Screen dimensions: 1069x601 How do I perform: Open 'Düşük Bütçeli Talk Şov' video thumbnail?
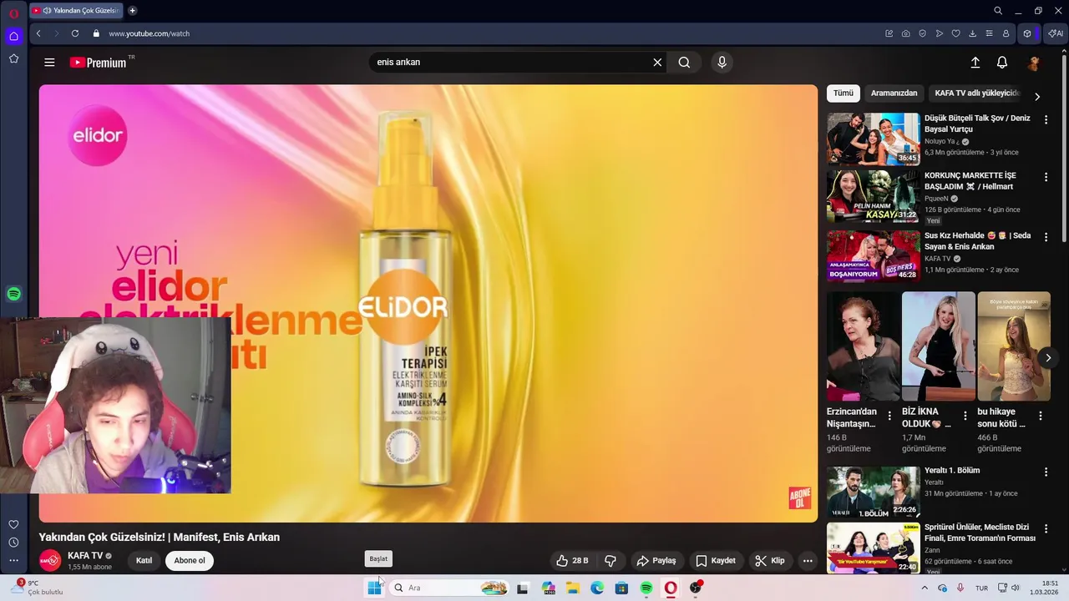[x=873, y=139]
